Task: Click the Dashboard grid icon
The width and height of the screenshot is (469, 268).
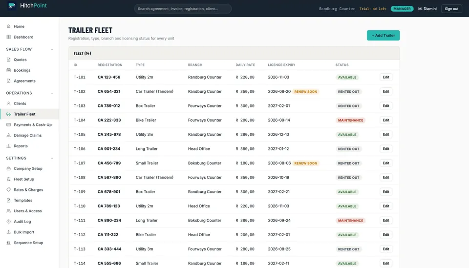Action: (x=8, y=37)
